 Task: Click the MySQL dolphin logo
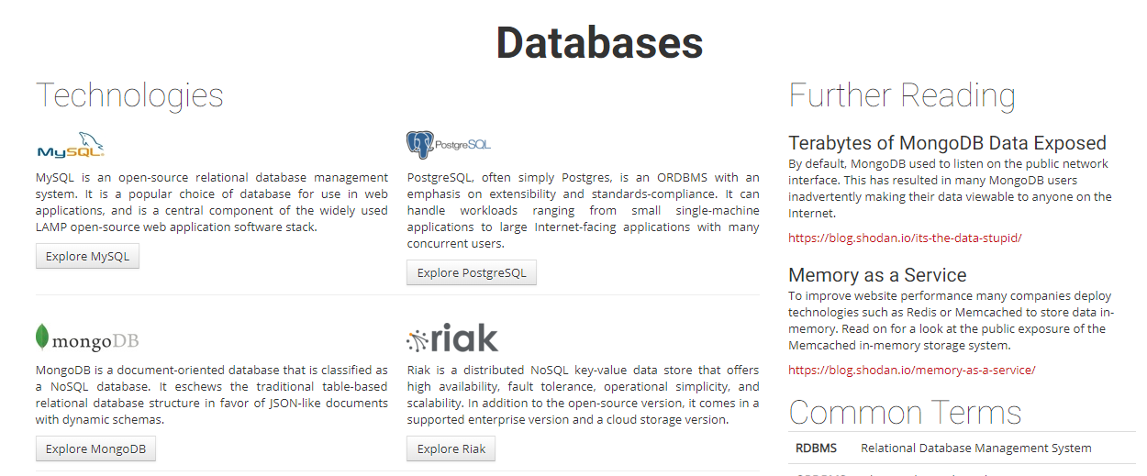pos(71,145)
